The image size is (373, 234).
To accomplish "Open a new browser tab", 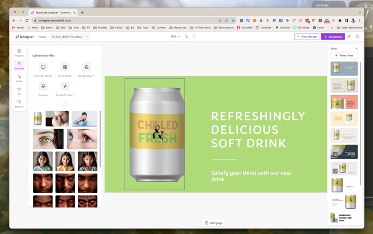I will click(x=82, y=13).
